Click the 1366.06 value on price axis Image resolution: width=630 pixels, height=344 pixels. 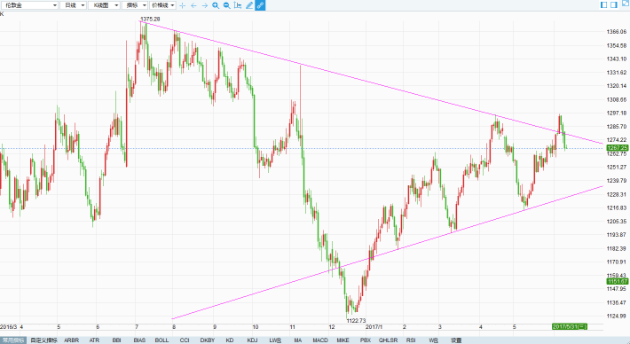(x=617, y=32)
